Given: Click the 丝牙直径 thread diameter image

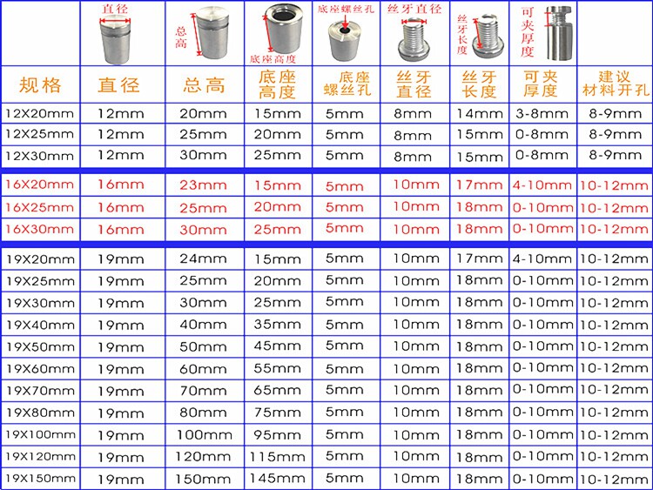Looking at the screenshot, I should 414,40.
